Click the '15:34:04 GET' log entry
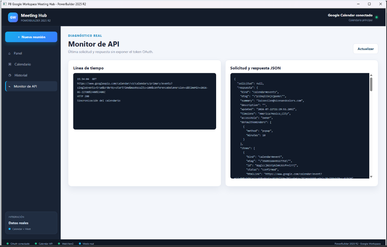 coord(87,79)
